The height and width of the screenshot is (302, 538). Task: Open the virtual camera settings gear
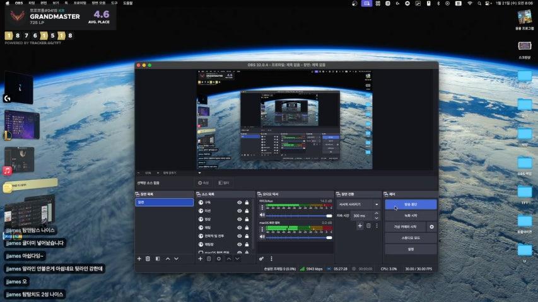coord(432,226)
